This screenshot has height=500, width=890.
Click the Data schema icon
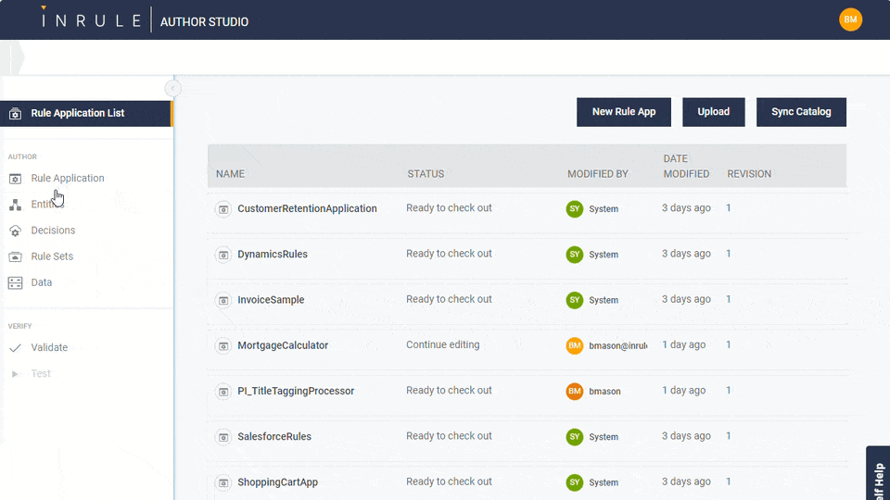pos(16,283)
